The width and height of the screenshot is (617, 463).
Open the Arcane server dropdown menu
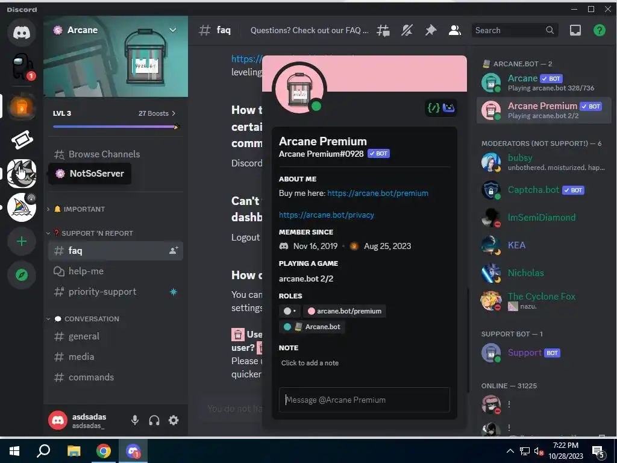click(173, 30)
